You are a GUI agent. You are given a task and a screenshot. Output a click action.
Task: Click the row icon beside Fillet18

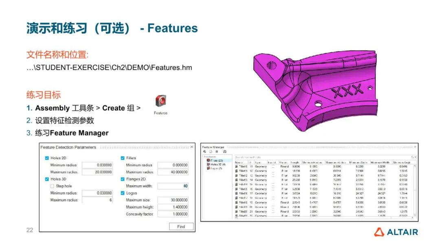236,202
